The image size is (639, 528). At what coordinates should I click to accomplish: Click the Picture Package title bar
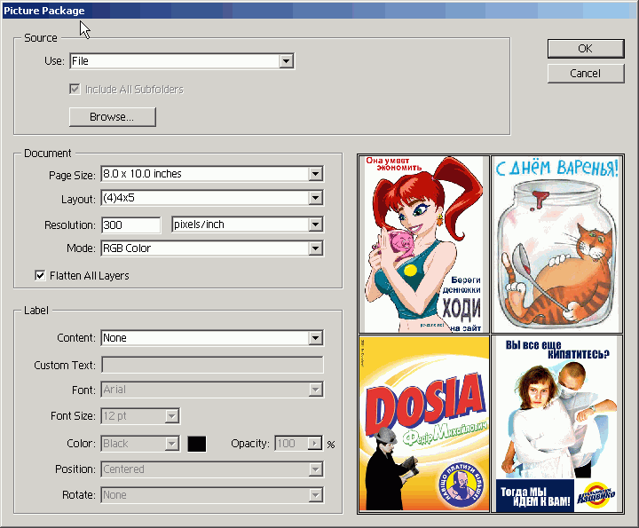[319, 11]
